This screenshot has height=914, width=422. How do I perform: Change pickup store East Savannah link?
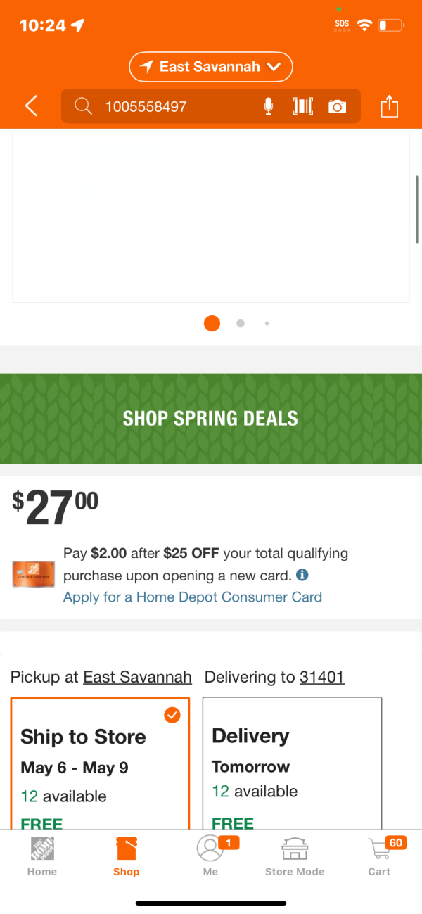(x=137, y=677)
